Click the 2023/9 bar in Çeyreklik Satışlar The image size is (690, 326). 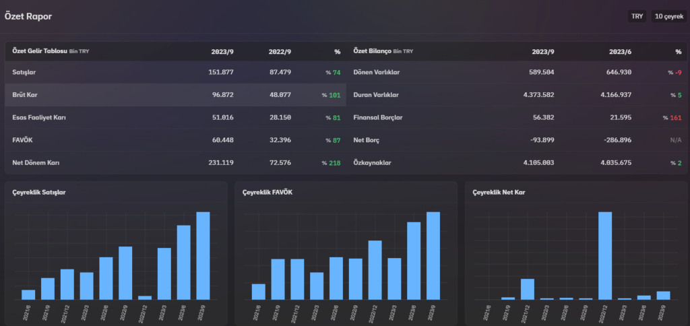(x=203, y=255)
